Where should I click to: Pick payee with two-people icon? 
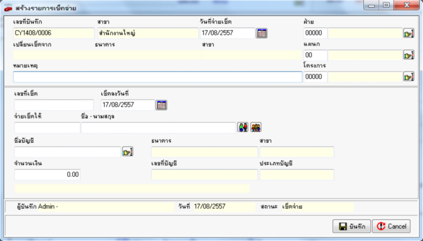click(x=243, y=127)
